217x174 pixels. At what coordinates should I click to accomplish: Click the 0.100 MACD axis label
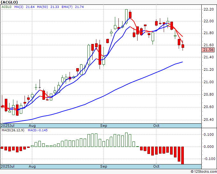tap(209, 134)
